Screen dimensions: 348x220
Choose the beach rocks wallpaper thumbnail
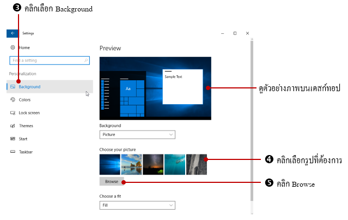131,164
